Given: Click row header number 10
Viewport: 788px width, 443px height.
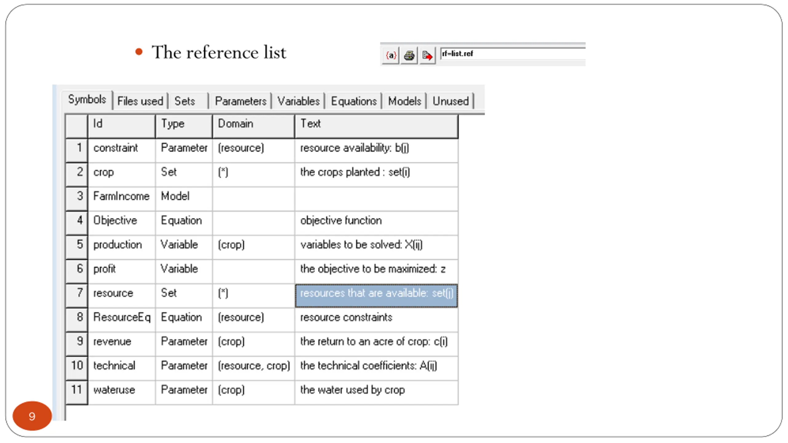Looking at the screenshot, I should point(77,368).
